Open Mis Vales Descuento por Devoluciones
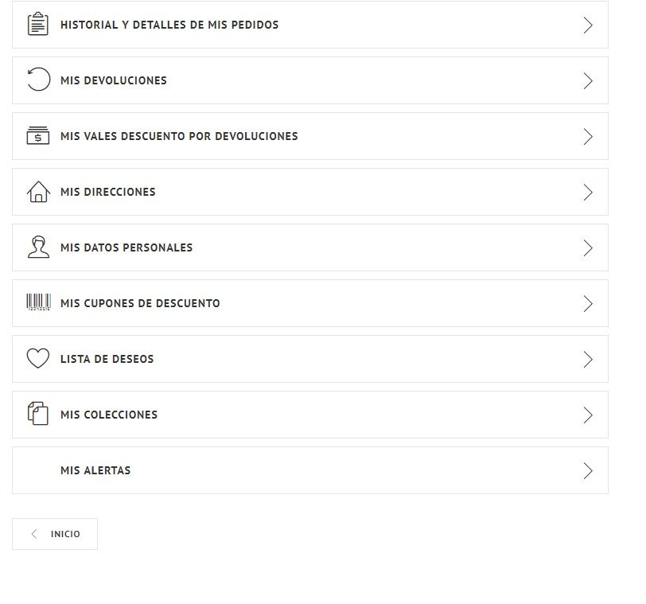646x604 pixels. point(310,136)
